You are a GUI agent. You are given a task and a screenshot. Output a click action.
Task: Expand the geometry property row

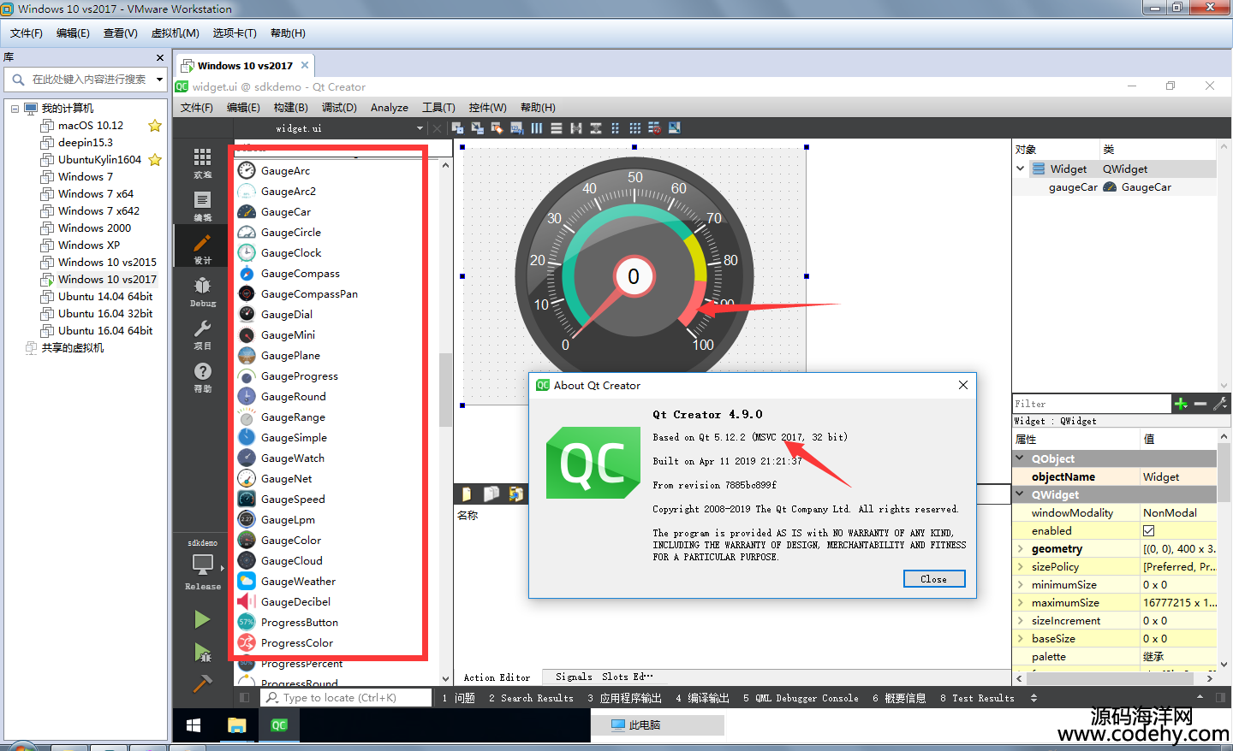click(1021, 549)
